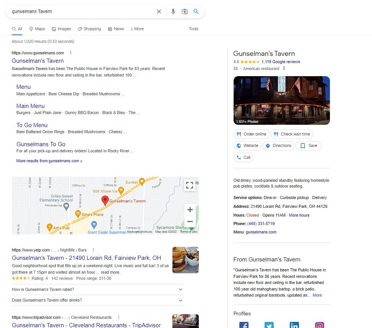Switch to the News tab
Viewport: 372px width, 328px height.
116,29
